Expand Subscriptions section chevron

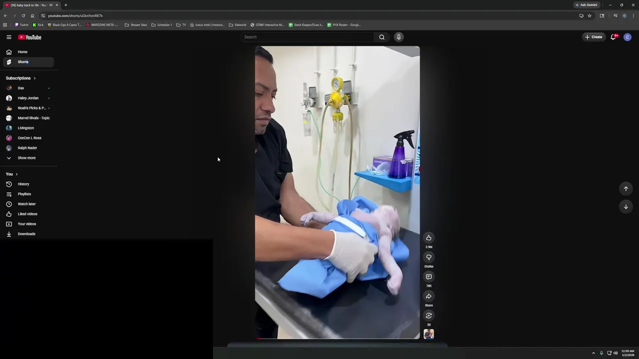pos(34,78)
